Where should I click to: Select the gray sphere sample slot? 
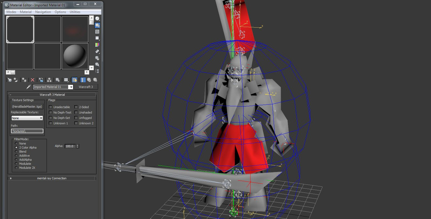[75, 56]
